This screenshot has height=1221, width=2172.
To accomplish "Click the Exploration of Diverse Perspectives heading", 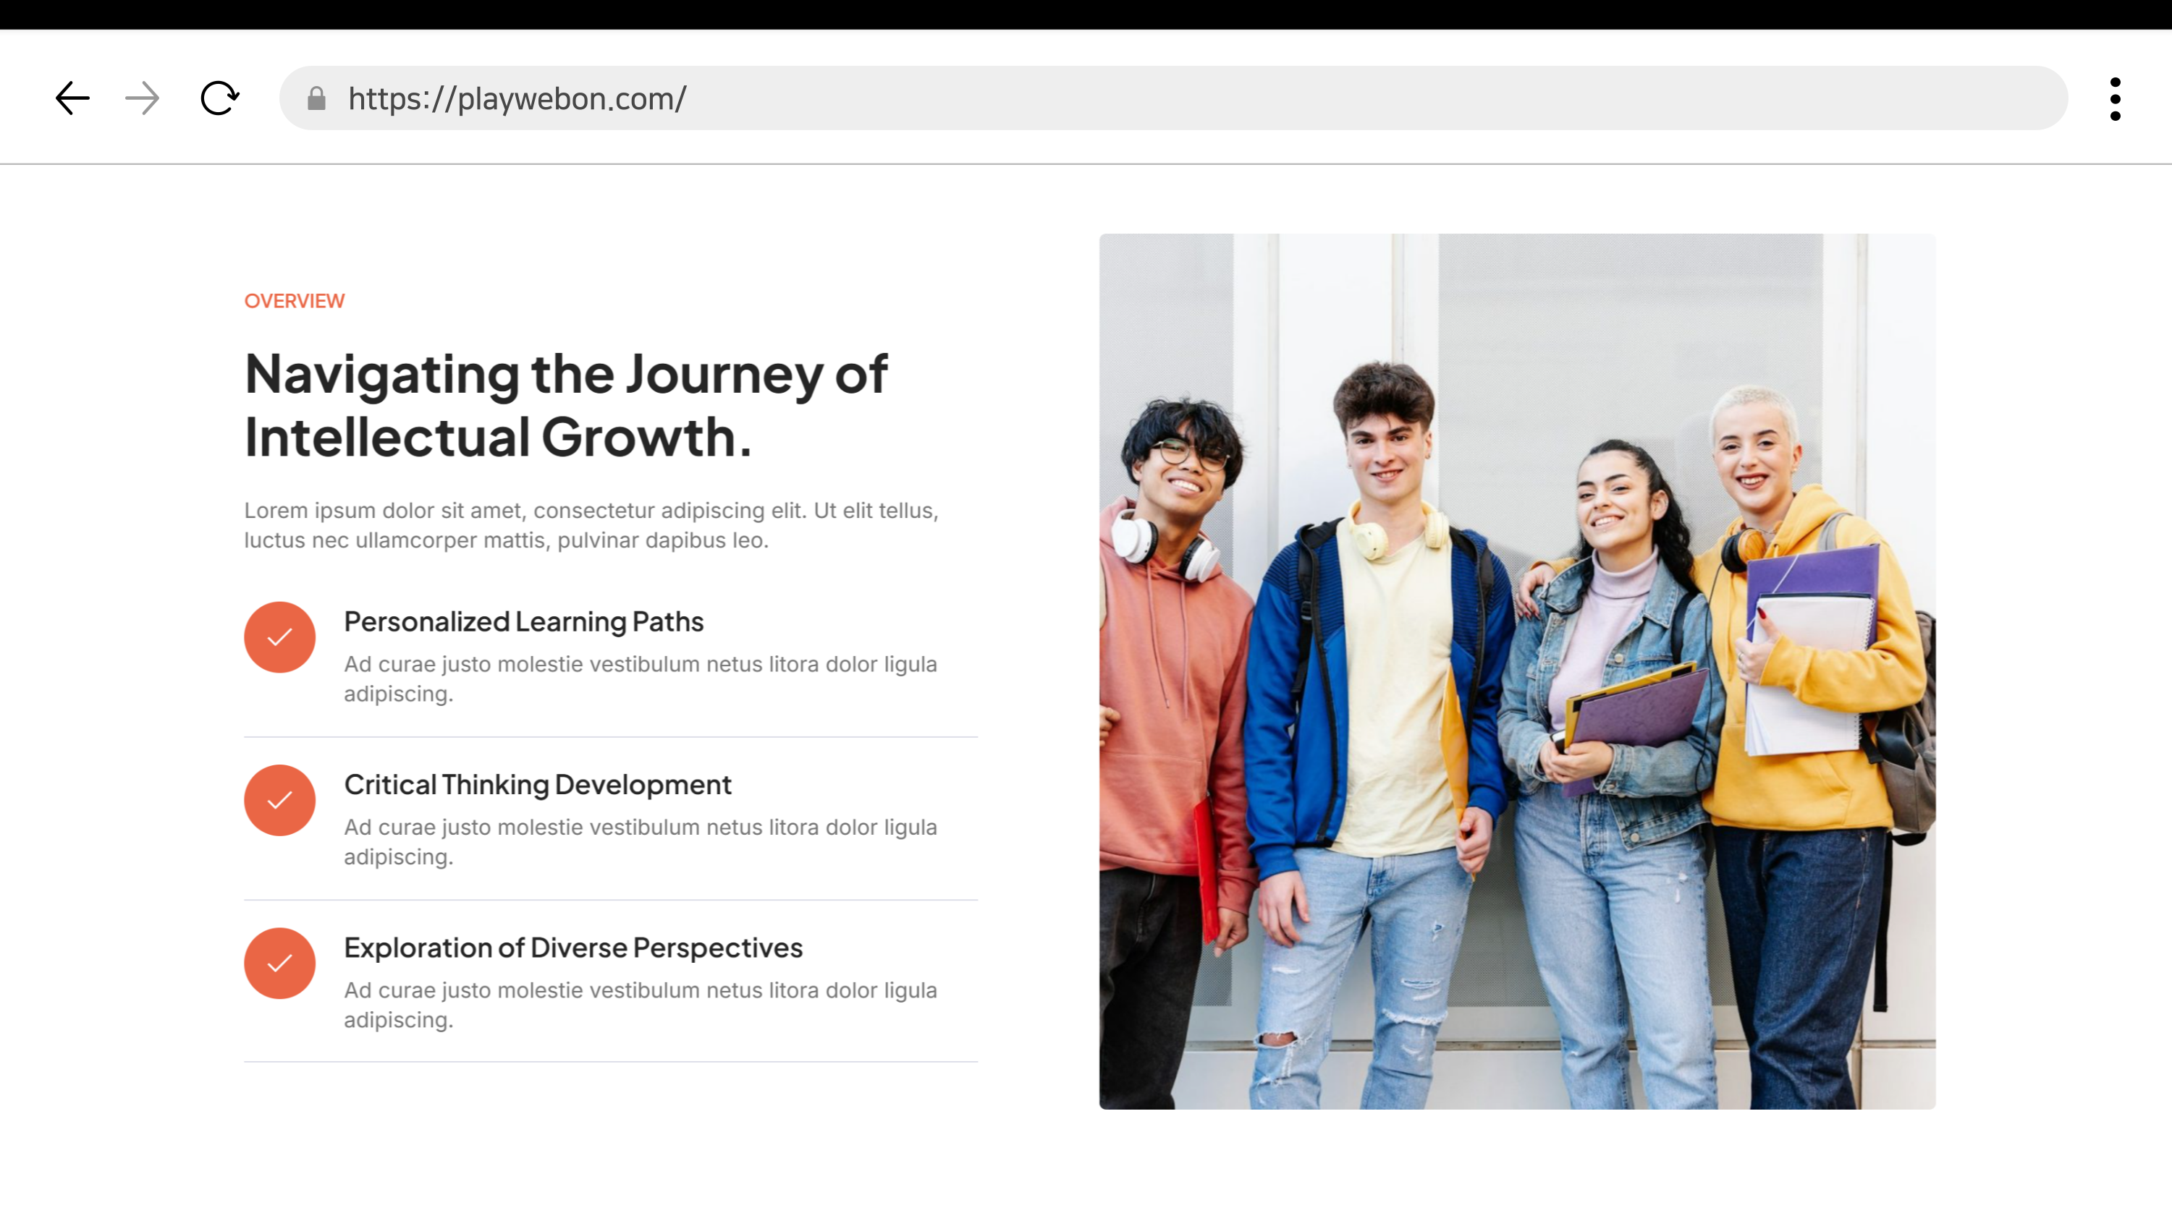I will pos(572,948).
